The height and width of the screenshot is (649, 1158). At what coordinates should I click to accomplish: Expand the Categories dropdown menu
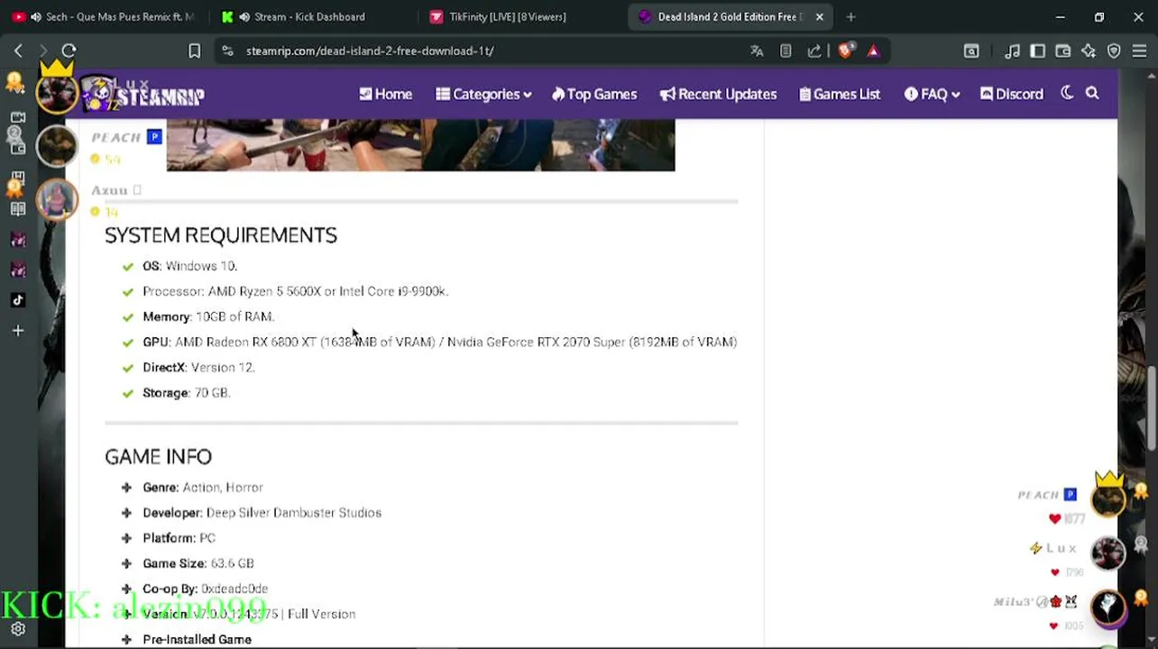(x=483, y=94)
